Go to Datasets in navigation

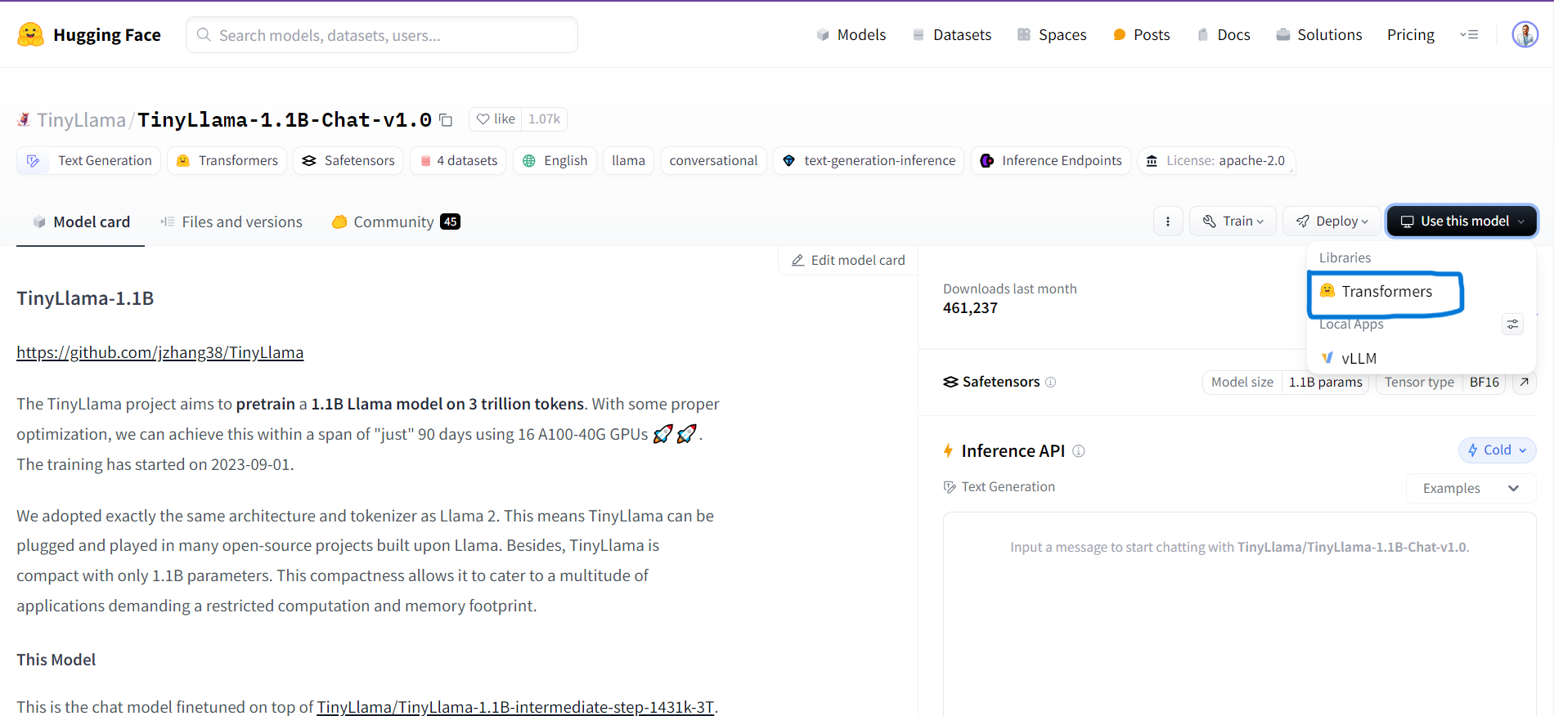coord(951,35)
